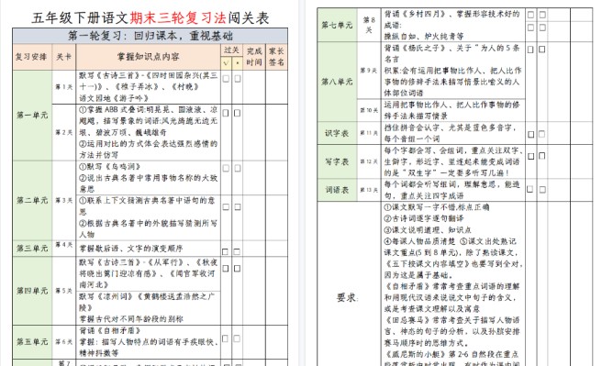This screenshot has width=602, height=366.
Task: Click the 第12关 level cell
Action: coord(369,161)
